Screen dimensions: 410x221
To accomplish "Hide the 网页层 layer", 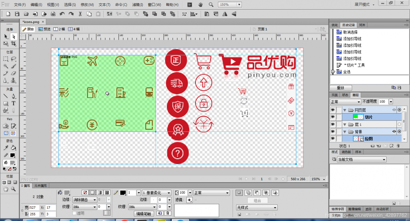I will click(333, 110).
